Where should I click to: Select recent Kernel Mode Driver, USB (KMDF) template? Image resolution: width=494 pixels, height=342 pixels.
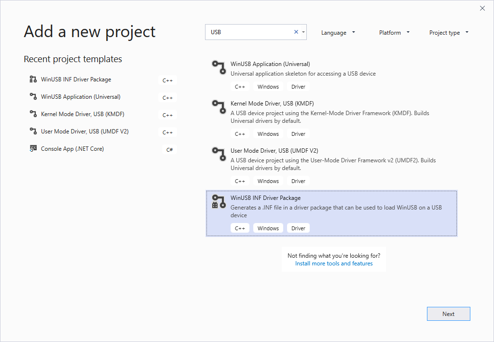(x=82, y=114)
